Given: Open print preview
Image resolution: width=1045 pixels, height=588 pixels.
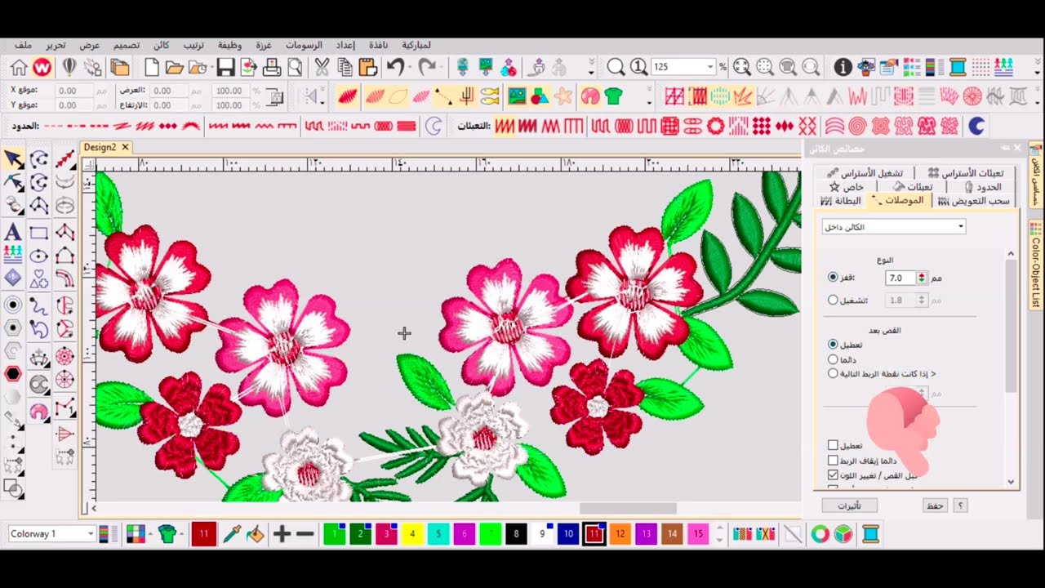Looking at the screenshot, I should (x=294, y=67).
